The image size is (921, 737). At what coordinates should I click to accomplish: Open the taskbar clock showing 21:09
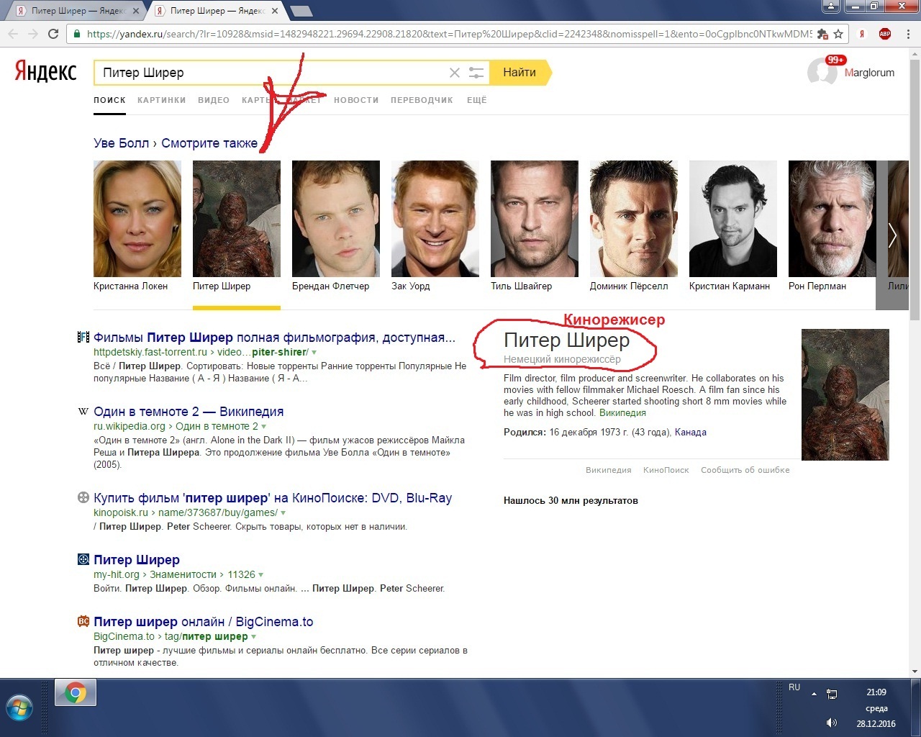pos(876,692)
